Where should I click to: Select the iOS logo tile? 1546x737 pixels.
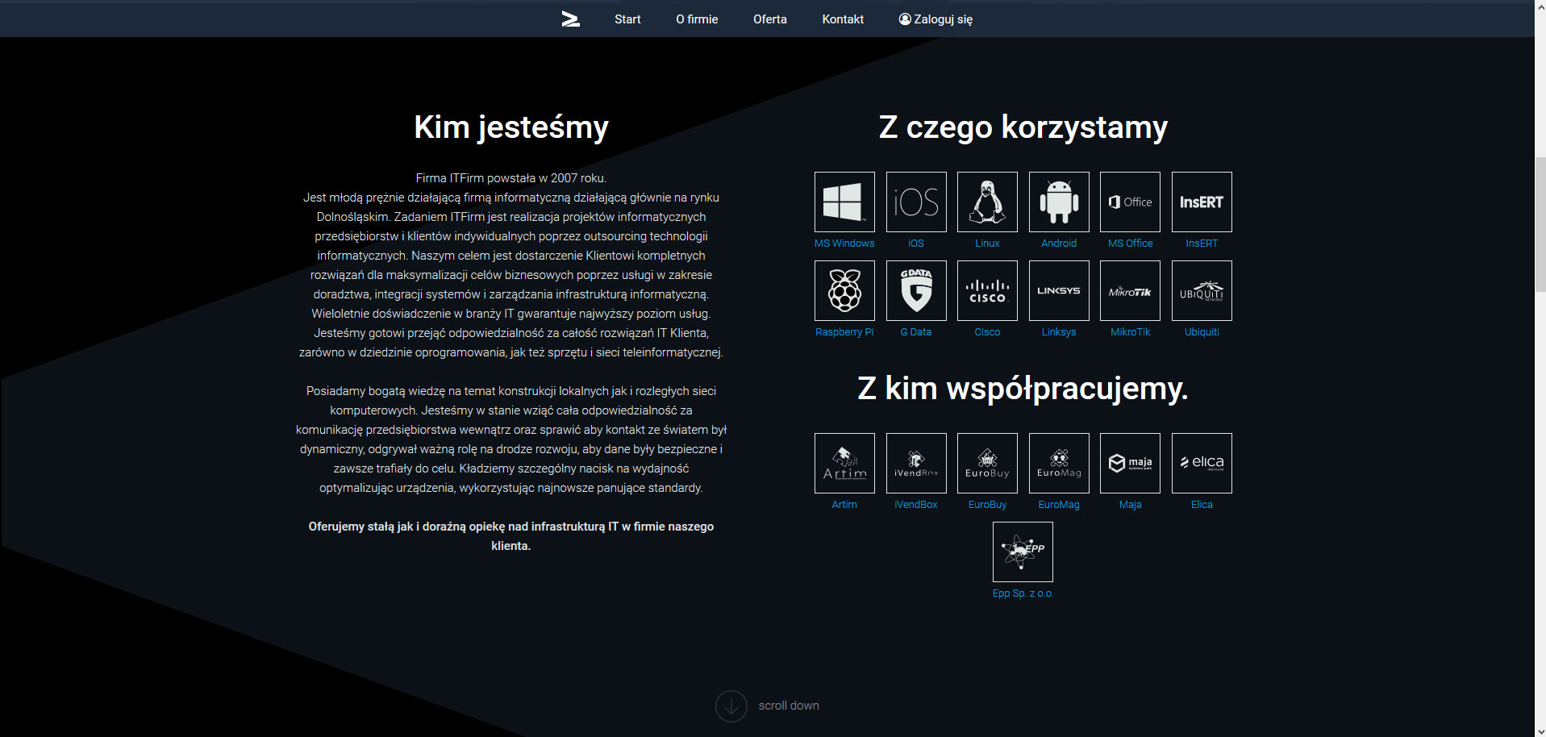(x=916, y=202)
